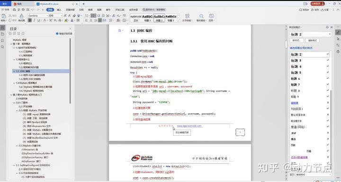
Task: Toggle the justify alignment button
Action: [100, 20]
